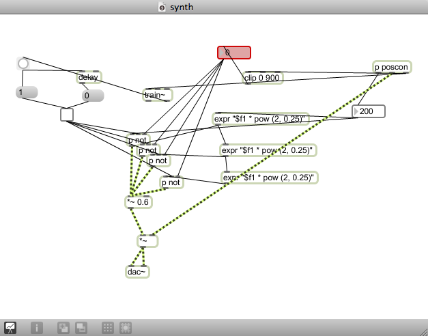Toggle presentation mode icon in bottom toolbar
The image size is (428, 336).
point(10,328)
